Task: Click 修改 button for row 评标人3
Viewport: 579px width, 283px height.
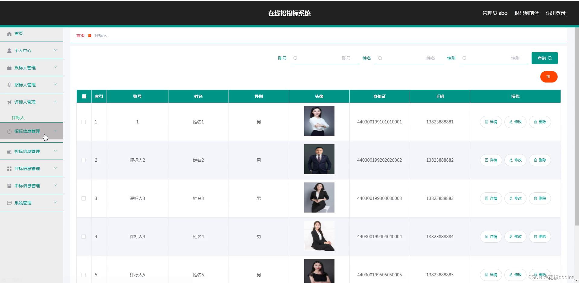Action: click(x=515, y=198)
